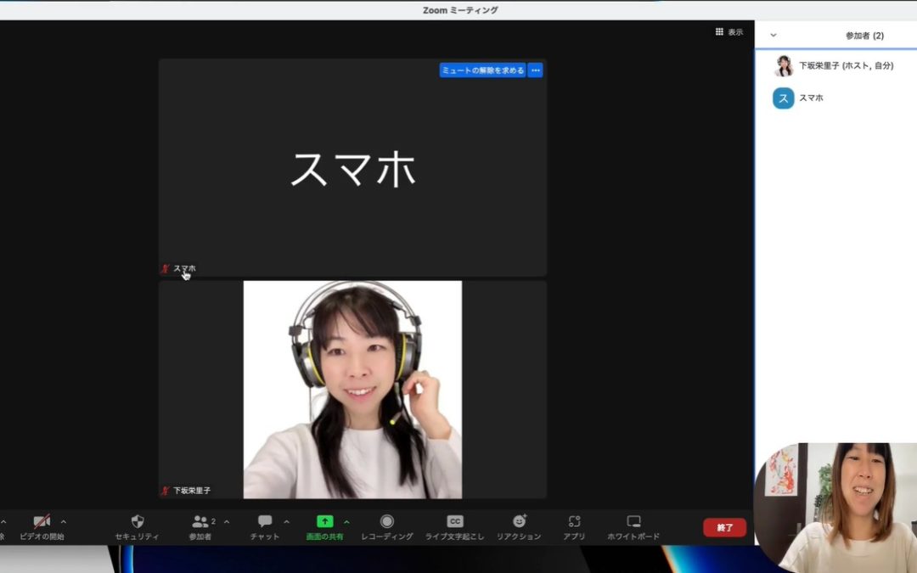Open the three-dots menu on スマホ tile
This screenshot has width=917, height=573.
pos(535,70)
